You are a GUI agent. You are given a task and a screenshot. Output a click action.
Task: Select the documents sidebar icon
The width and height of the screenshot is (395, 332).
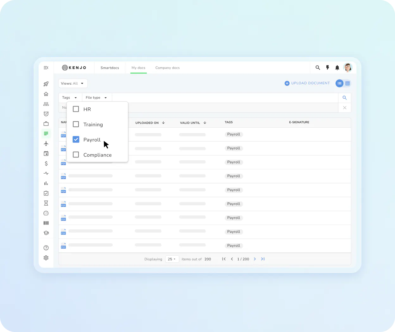point(46,133)
